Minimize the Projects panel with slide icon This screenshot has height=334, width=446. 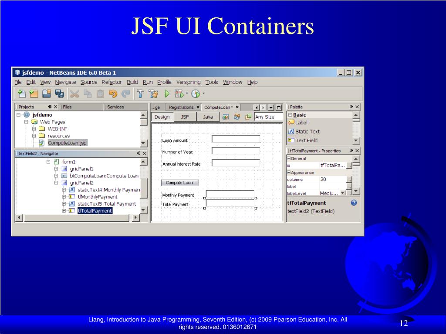click(x=50, y=107)
